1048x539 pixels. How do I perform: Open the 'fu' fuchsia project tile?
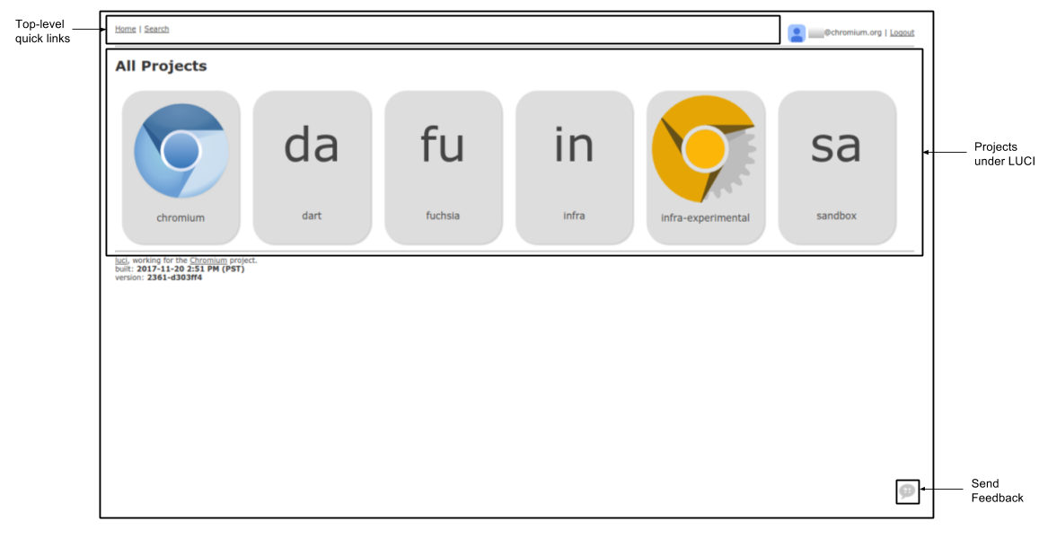coord(443,168)
